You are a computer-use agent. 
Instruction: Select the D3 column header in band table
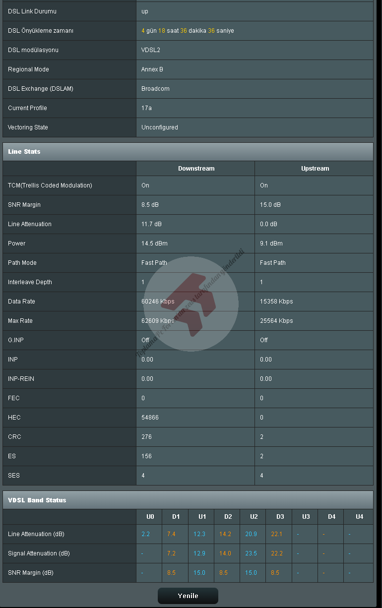point(280,517)
